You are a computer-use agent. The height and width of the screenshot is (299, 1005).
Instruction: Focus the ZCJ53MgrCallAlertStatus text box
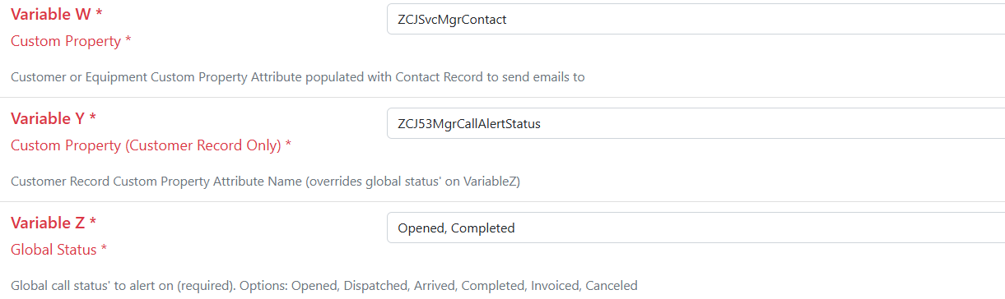[x=696, y=123]
